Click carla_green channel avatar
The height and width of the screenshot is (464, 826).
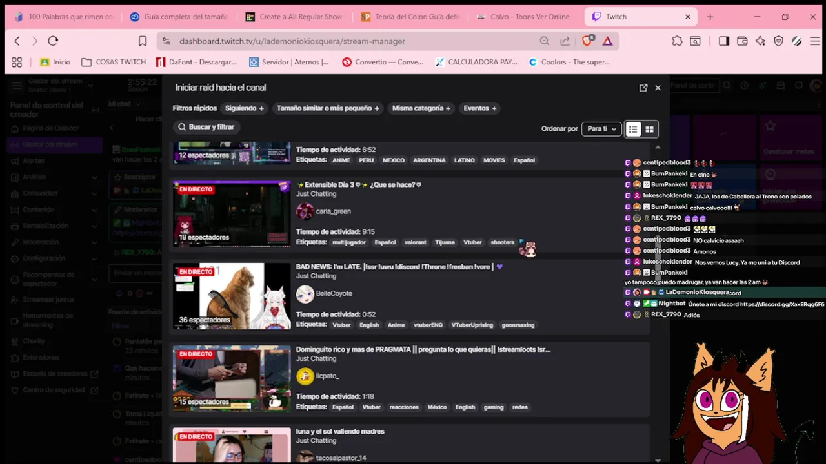pos(305,211)
